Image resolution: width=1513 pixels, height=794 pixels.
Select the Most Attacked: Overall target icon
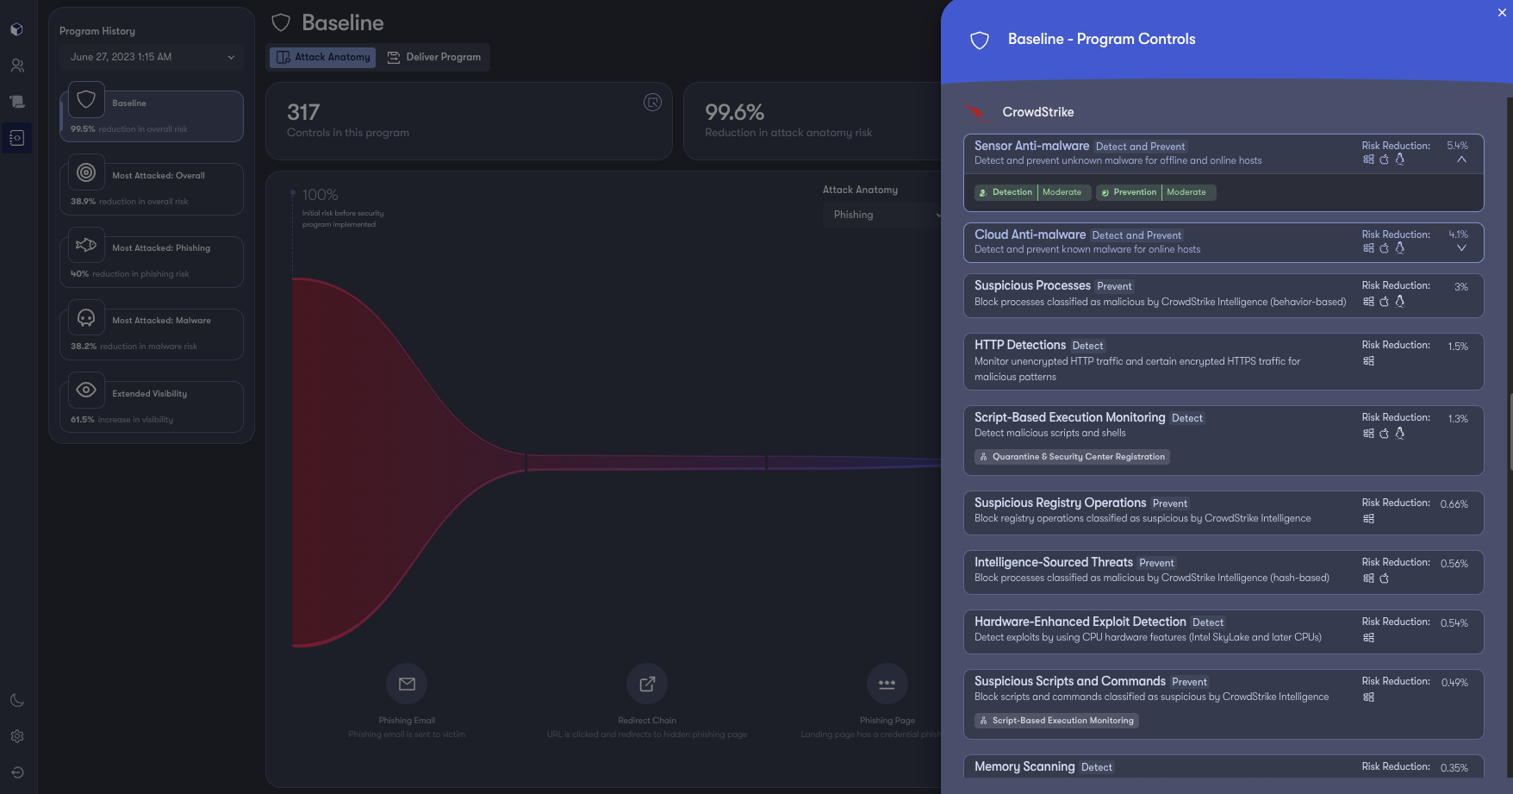86,172
